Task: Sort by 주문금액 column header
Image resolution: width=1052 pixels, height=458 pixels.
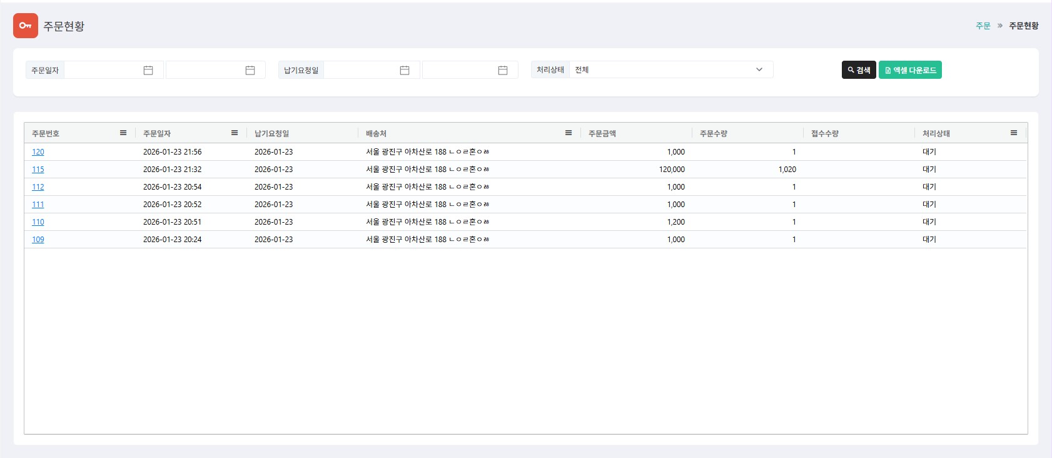Action: [602, 133]
